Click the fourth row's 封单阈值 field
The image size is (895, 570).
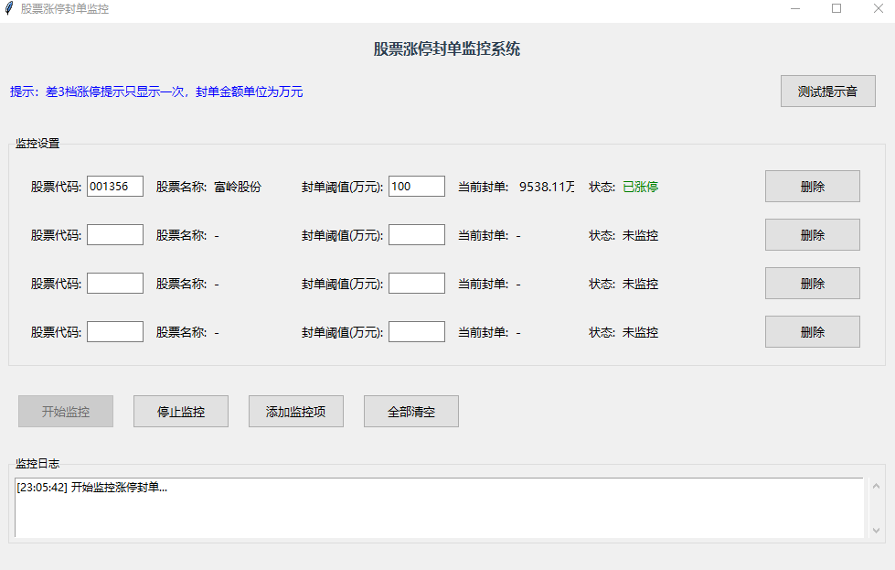[x=417, y=332]
